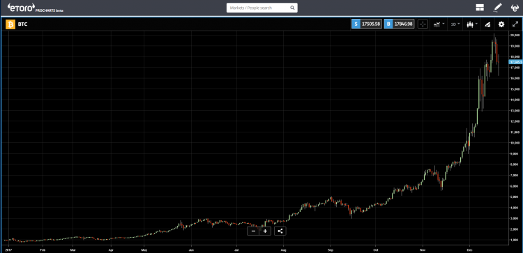Open the studies indicators dropdown

pos(439,24)
